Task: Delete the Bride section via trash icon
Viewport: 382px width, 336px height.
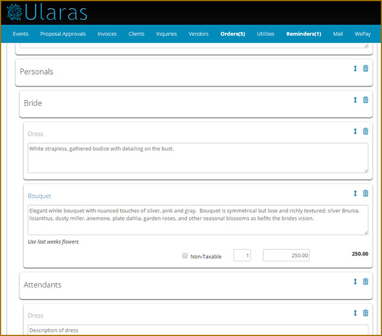Action: coord(365,100)
